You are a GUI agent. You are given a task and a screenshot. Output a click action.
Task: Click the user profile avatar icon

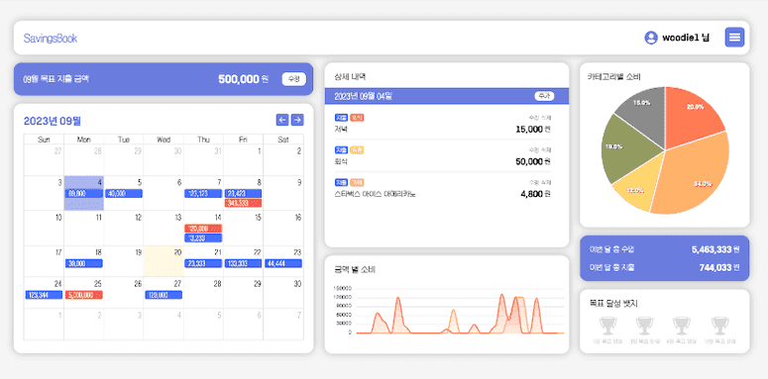[x=650, y=38]
